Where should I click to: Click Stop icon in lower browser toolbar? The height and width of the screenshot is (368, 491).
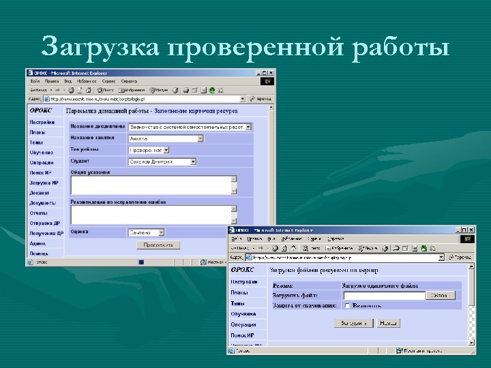click(x=275, y=248)
